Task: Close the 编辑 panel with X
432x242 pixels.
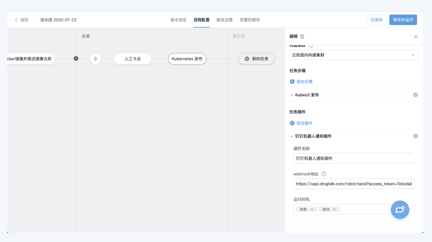Action: [416, 36]
